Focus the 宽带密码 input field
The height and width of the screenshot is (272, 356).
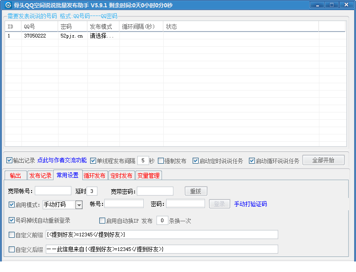click(x=155, y=191)
